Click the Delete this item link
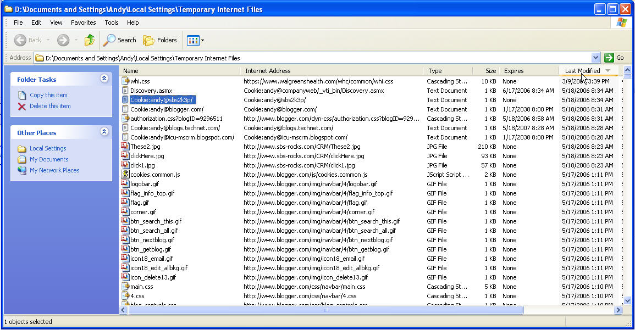635x330 pixels. pyautogui.click(x=50, y=106)
